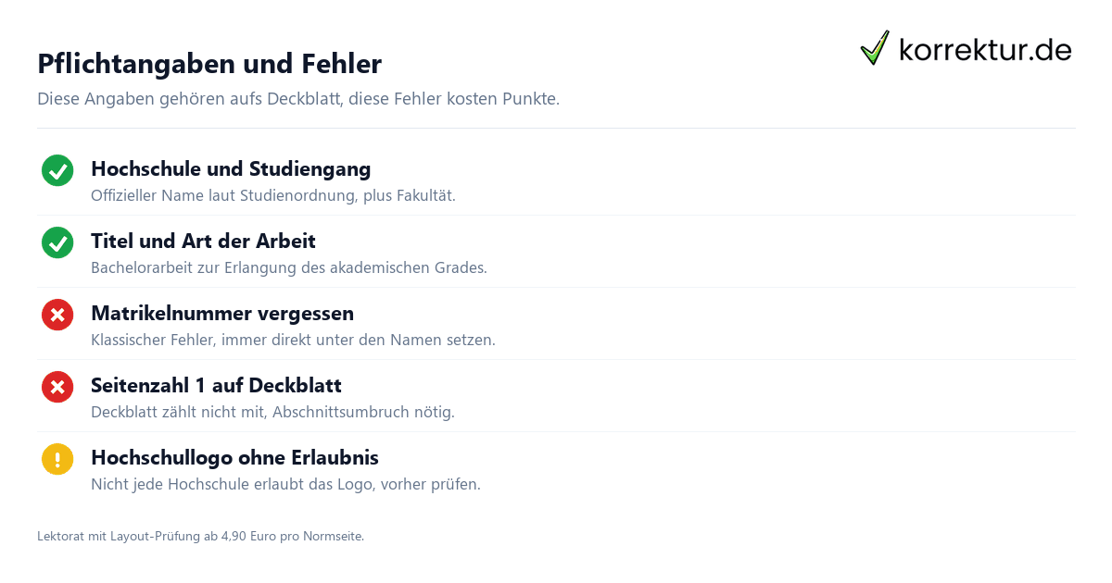
Task: Click the yellow warning icon beside Hochschullogo ohne Erlaubnis
Action: [x=57, y=460]
